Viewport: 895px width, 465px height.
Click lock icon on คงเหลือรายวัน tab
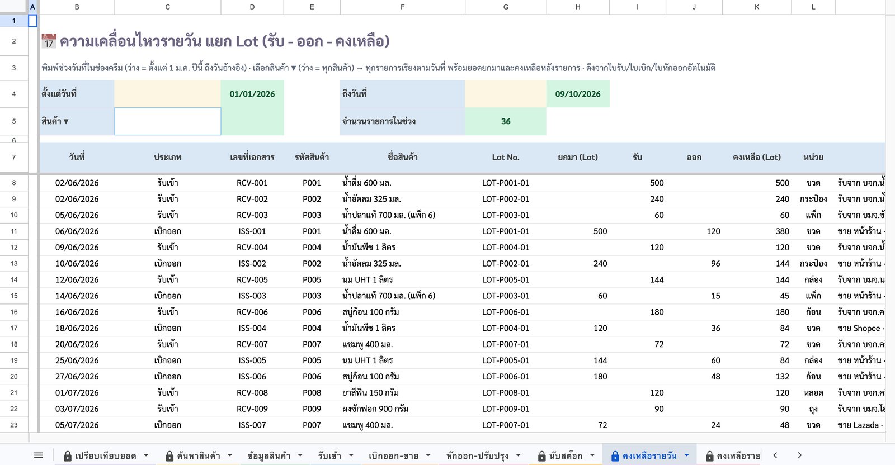click(615, 456)
